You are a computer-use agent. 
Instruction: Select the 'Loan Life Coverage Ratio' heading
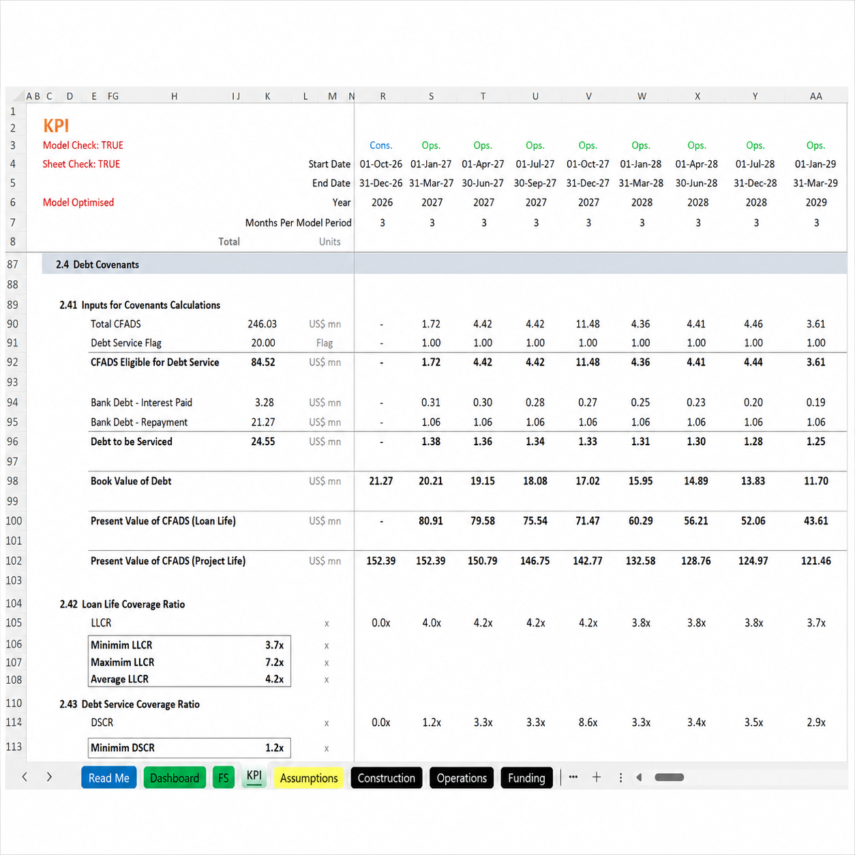133,605
